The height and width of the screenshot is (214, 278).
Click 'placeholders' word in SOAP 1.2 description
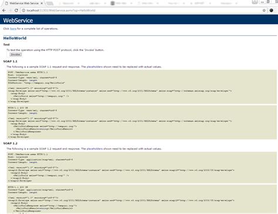point(94,149)
